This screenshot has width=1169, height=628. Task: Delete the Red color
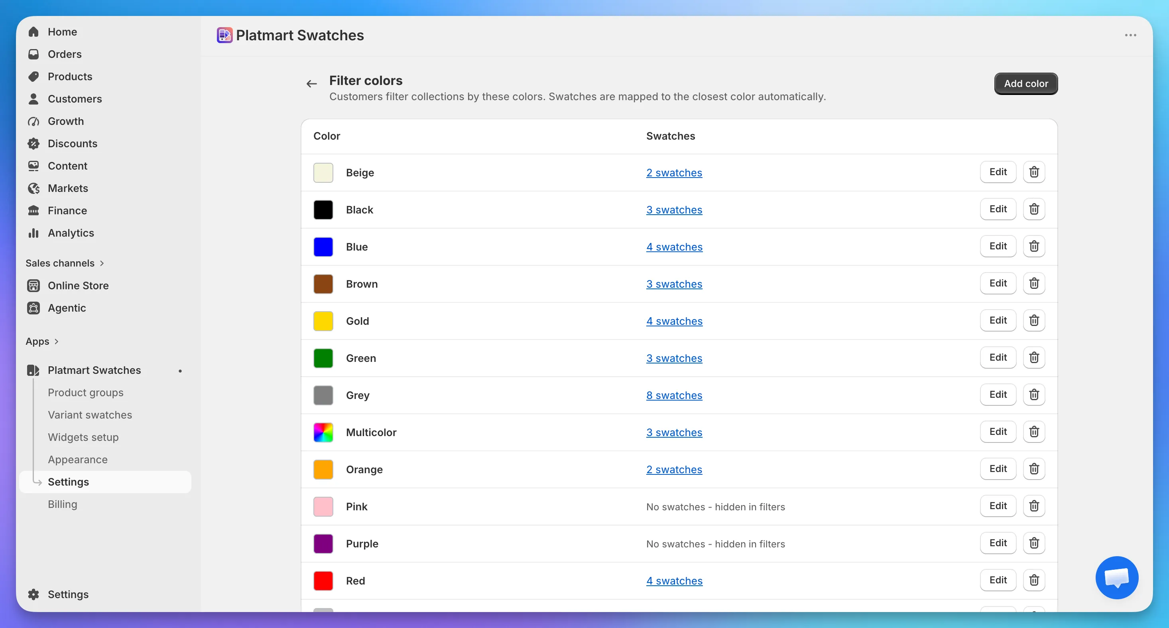(x=1034, y=580)
